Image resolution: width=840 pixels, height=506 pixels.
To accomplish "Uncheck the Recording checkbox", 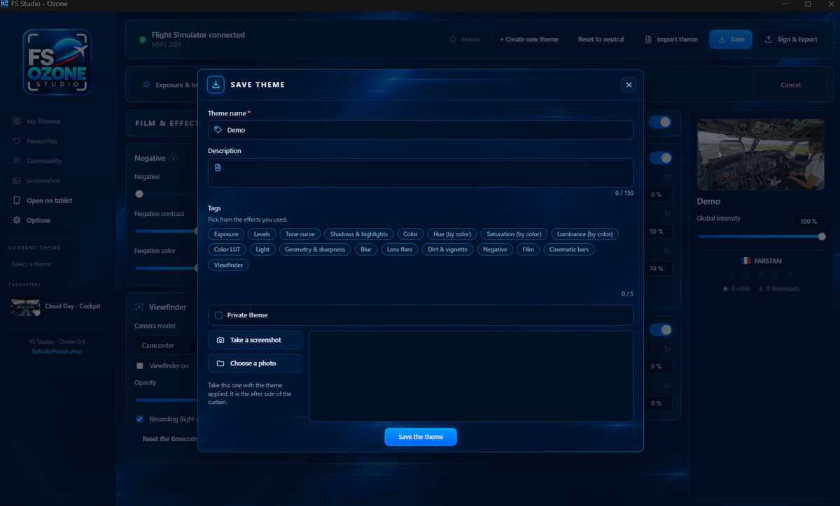I will tap(139, 419).
